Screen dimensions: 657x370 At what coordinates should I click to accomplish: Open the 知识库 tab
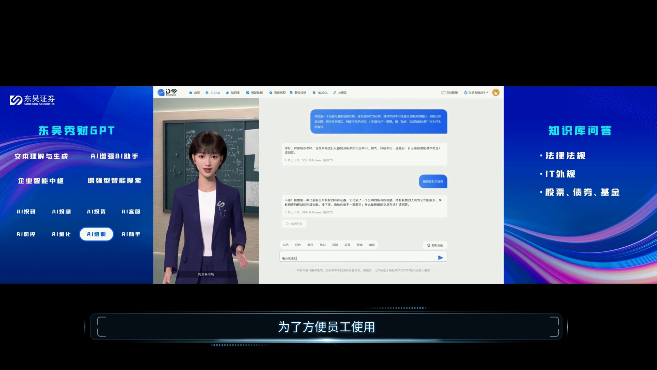pyautogui.click(x=233, y=92)
